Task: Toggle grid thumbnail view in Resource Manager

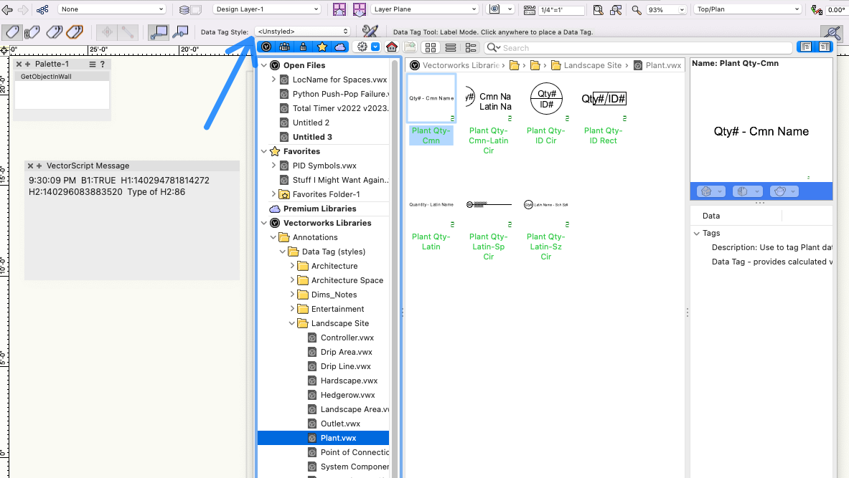Action: point(431,47)
